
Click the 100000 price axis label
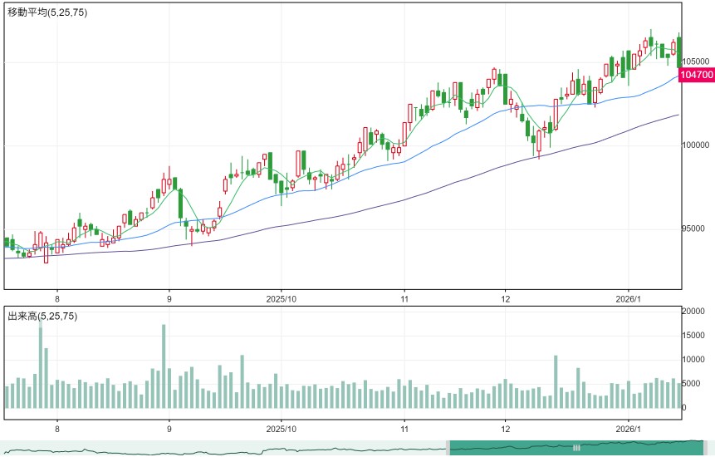[695, 145]
